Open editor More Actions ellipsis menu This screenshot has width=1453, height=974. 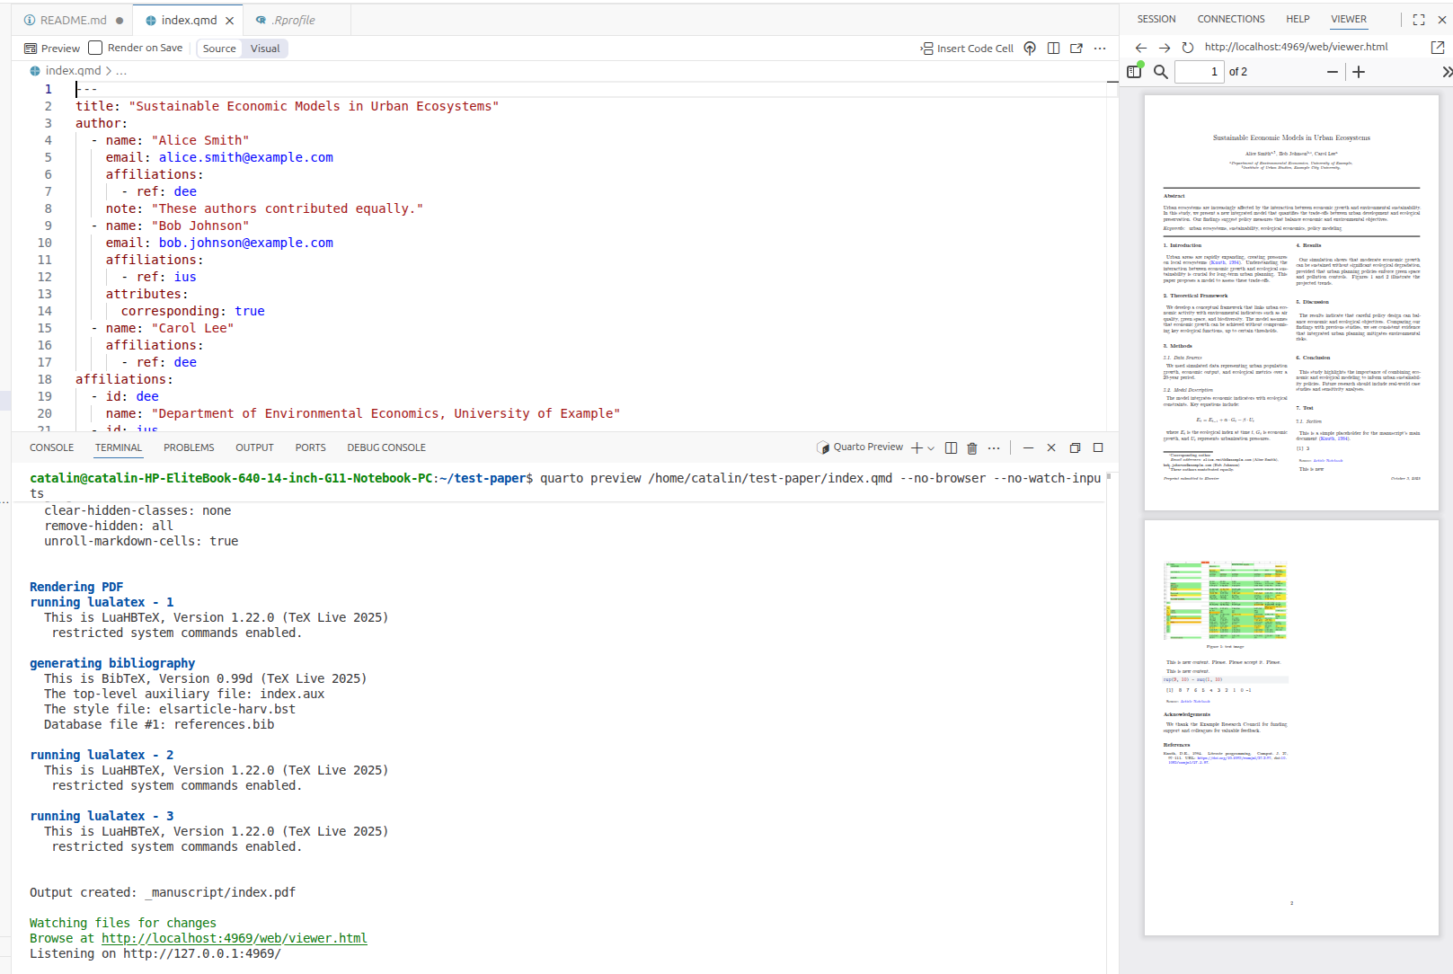click(1100, 49)
